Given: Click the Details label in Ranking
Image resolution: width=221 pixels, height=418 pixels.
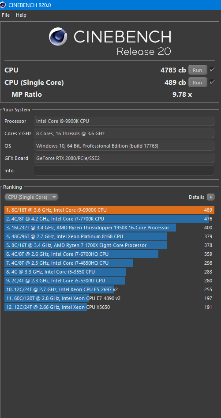Looking at the screenshot, I should pos(196,197).
